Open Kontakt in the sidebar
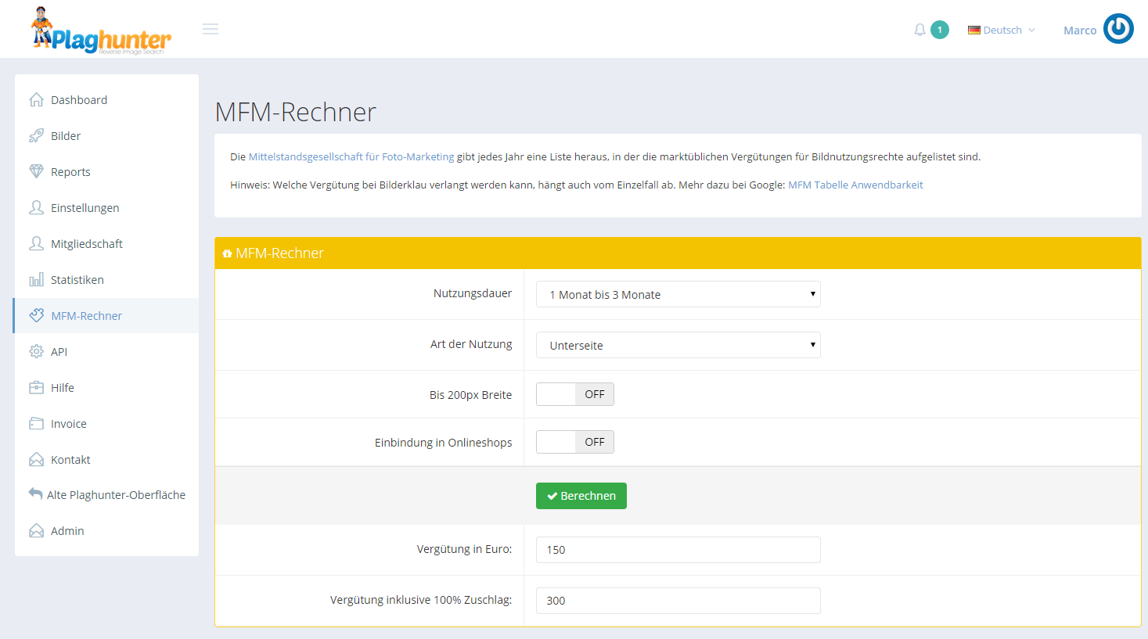Screen dimensions: 1148x639 click(x=106, y=459)
